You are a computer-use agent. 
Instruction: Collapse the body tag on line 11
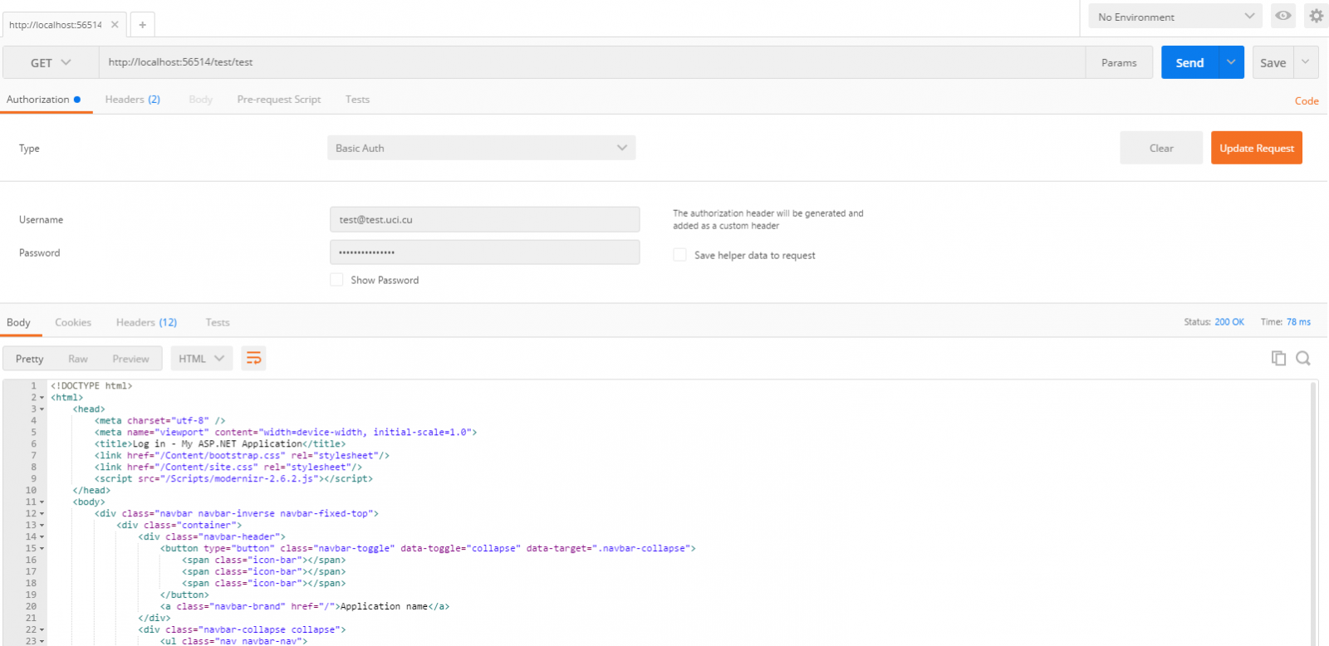(42, 502)
